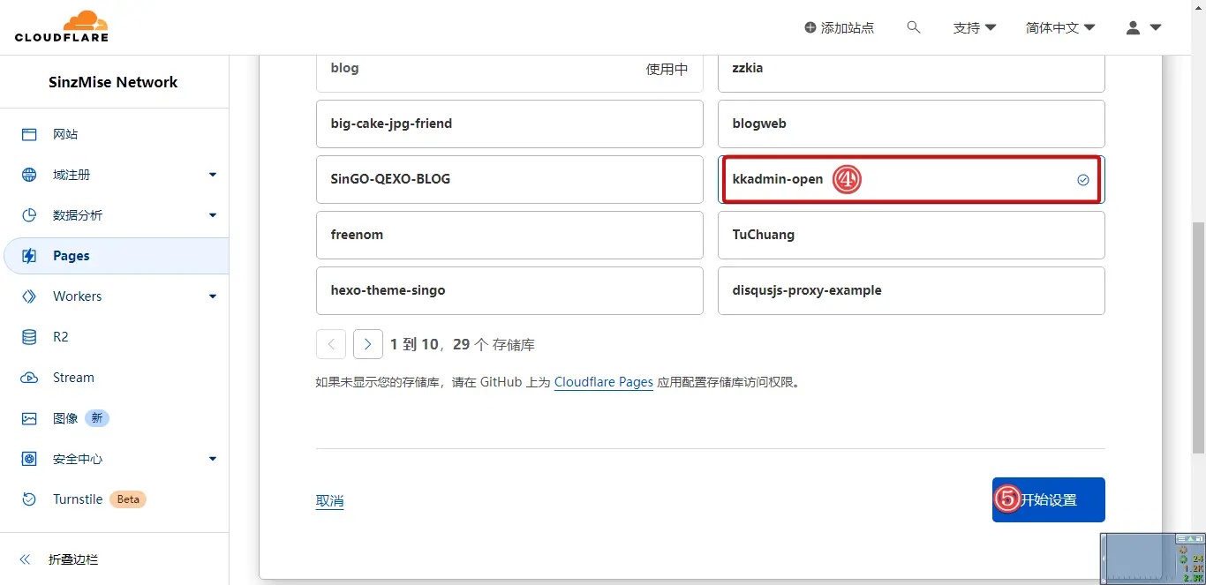Click the 开始设置 button
Image resolution: width=1206 pixels, height=585 pixels.
click(x=1048, y=499)
